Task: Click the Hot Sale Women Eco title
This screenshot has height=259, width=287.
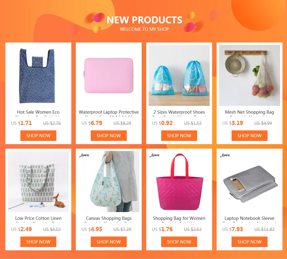Action: coord(38,112)
